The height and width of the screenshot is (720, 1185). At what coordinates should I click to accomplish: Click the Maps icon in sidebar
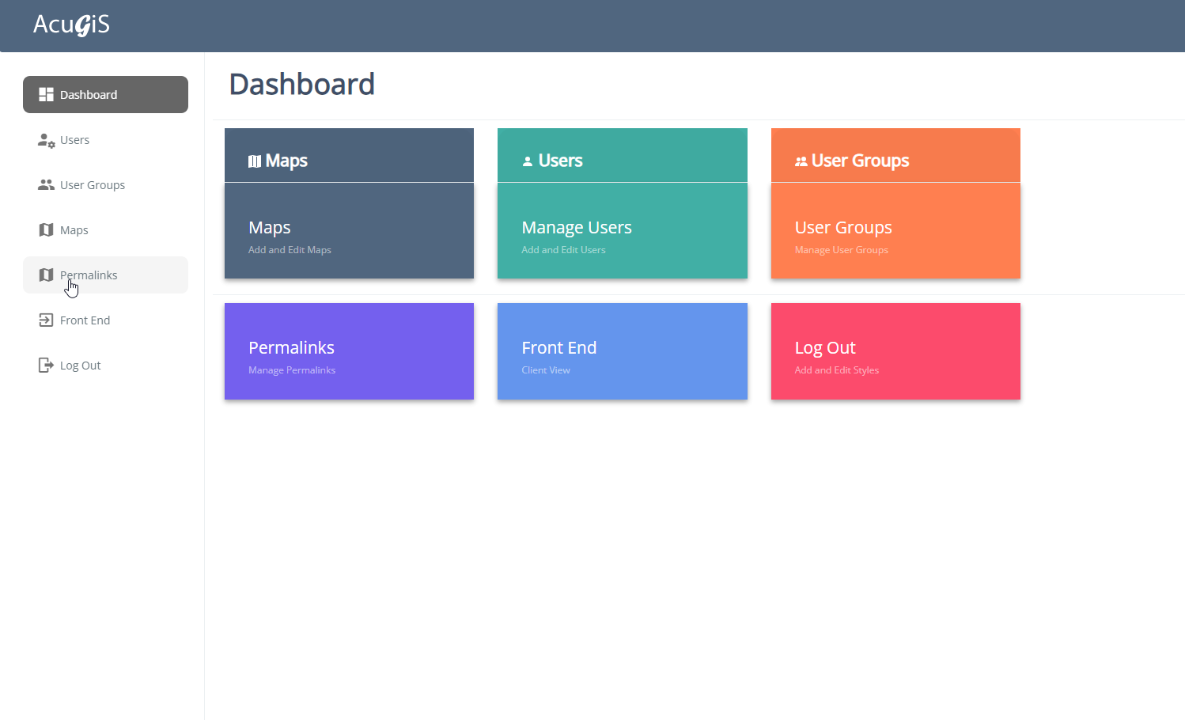[46, 230]
